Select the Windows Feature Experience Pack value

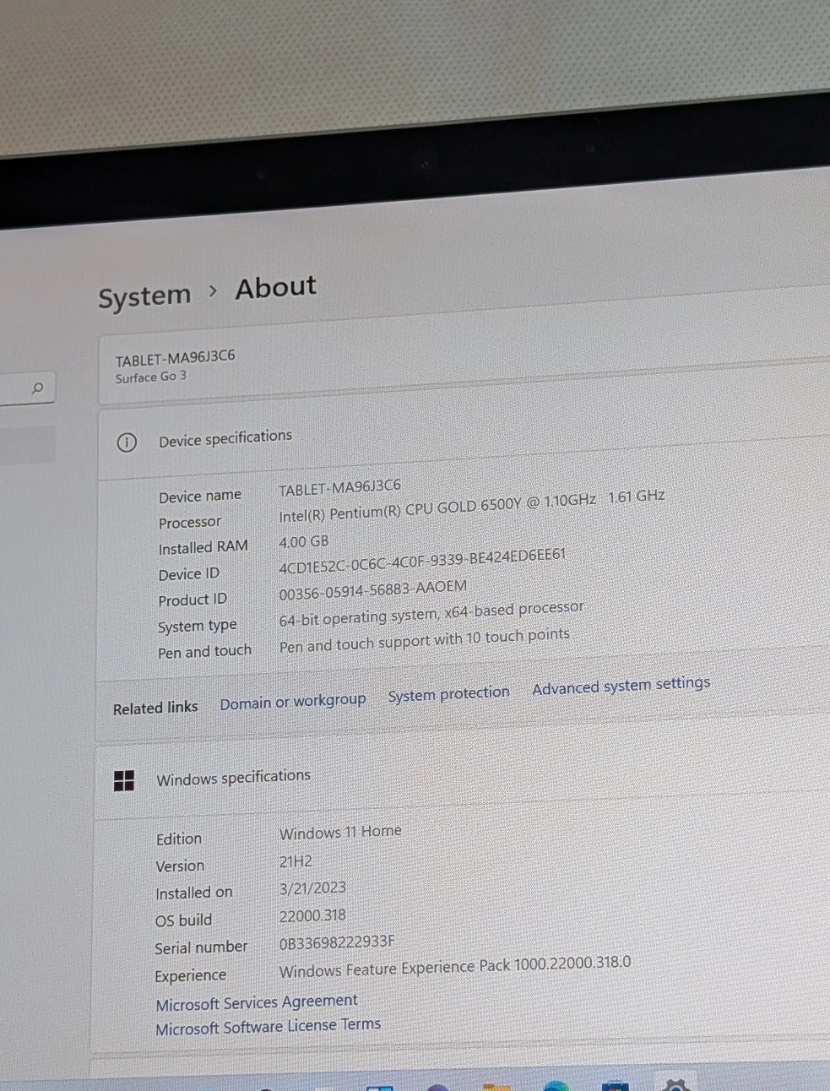(x=455, y=967)
